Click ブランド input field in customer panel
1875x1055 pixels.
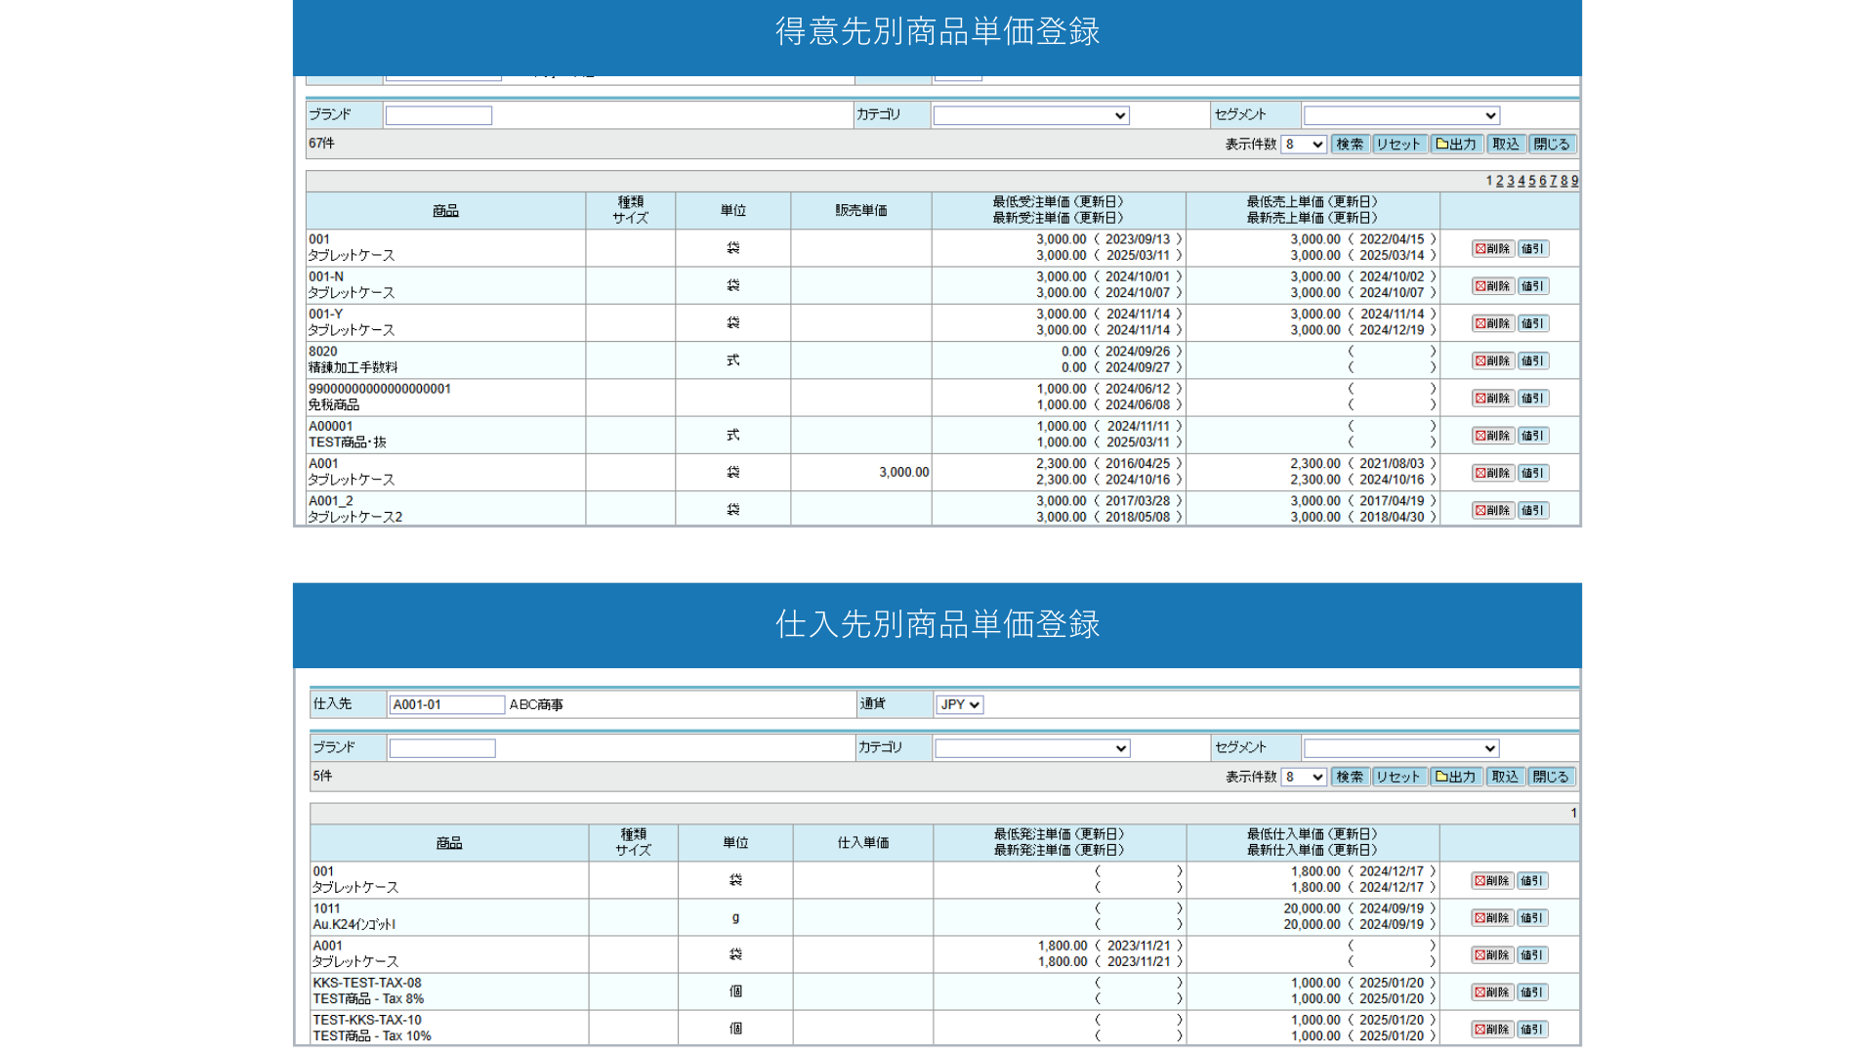[438, 115]
